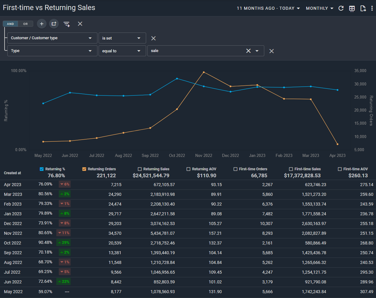The width and height of the screenshot is (376, 298).
Task: Uncheck the Returning % checkbox
Action: pyautogui.click(x=42, y=169)
